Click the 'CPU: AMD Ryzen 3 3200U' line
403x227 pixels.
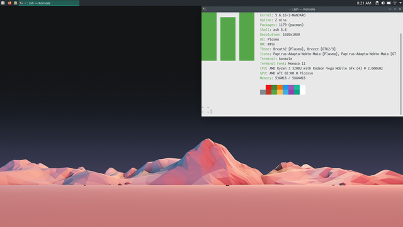[x=321, y=69]
